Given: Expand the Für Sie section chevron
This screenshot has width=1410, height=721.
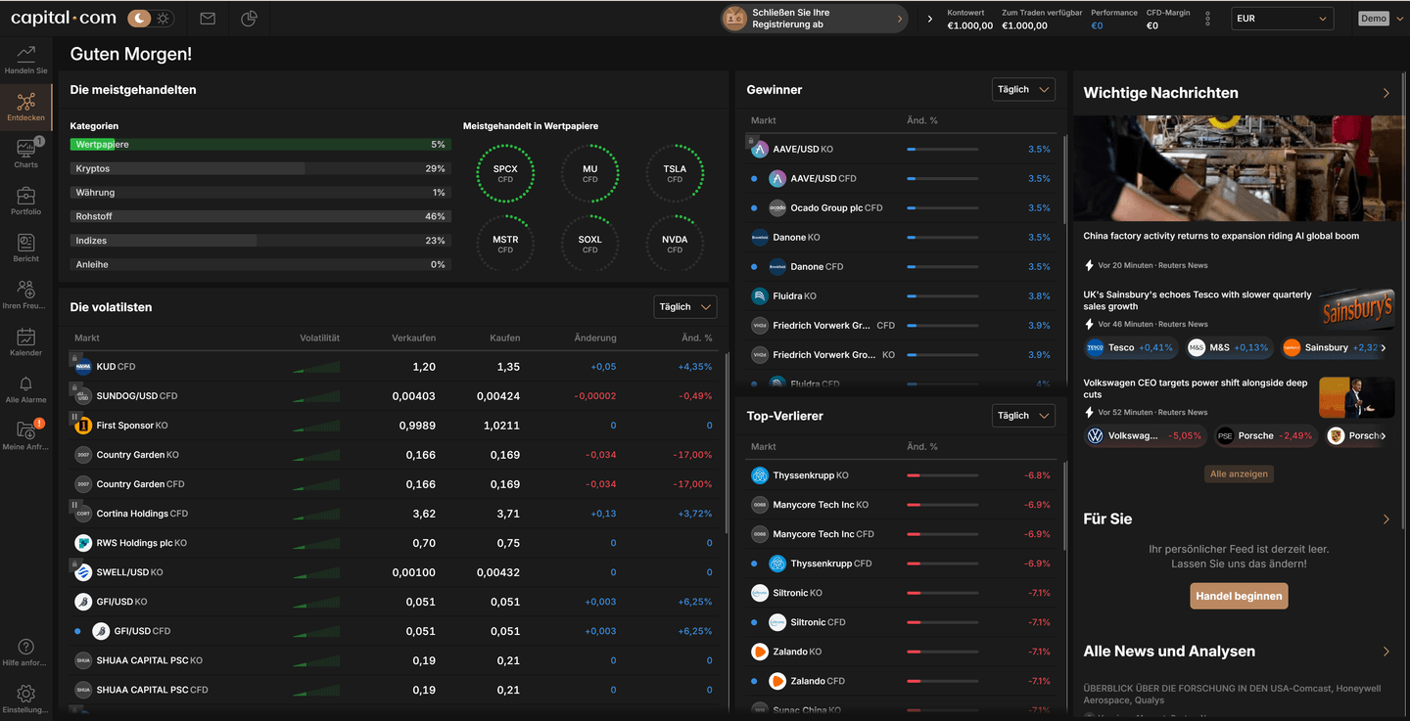Looking at the screenshot, I should [1386, 519].
